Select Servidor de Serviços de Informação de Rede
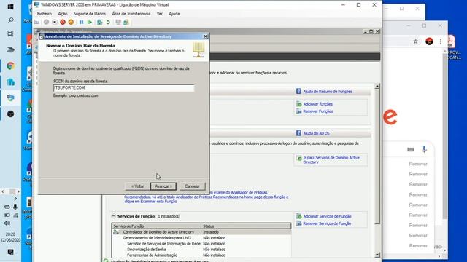 201,244
